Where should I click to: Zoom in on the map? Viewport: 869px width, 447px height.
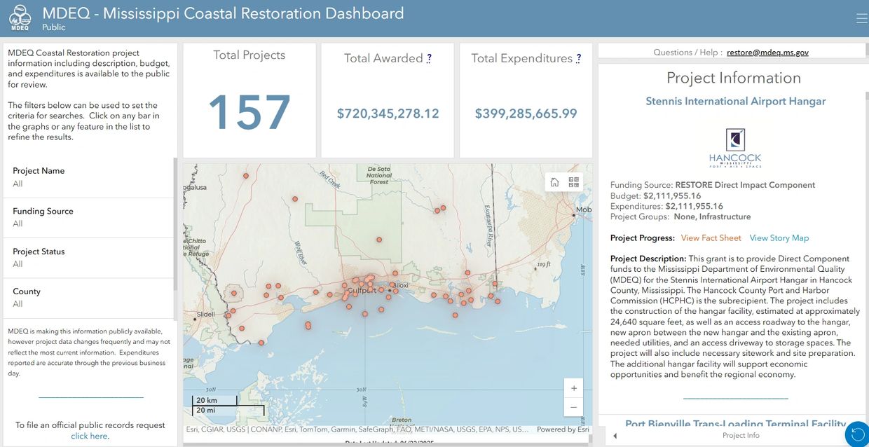pos(573,388)
